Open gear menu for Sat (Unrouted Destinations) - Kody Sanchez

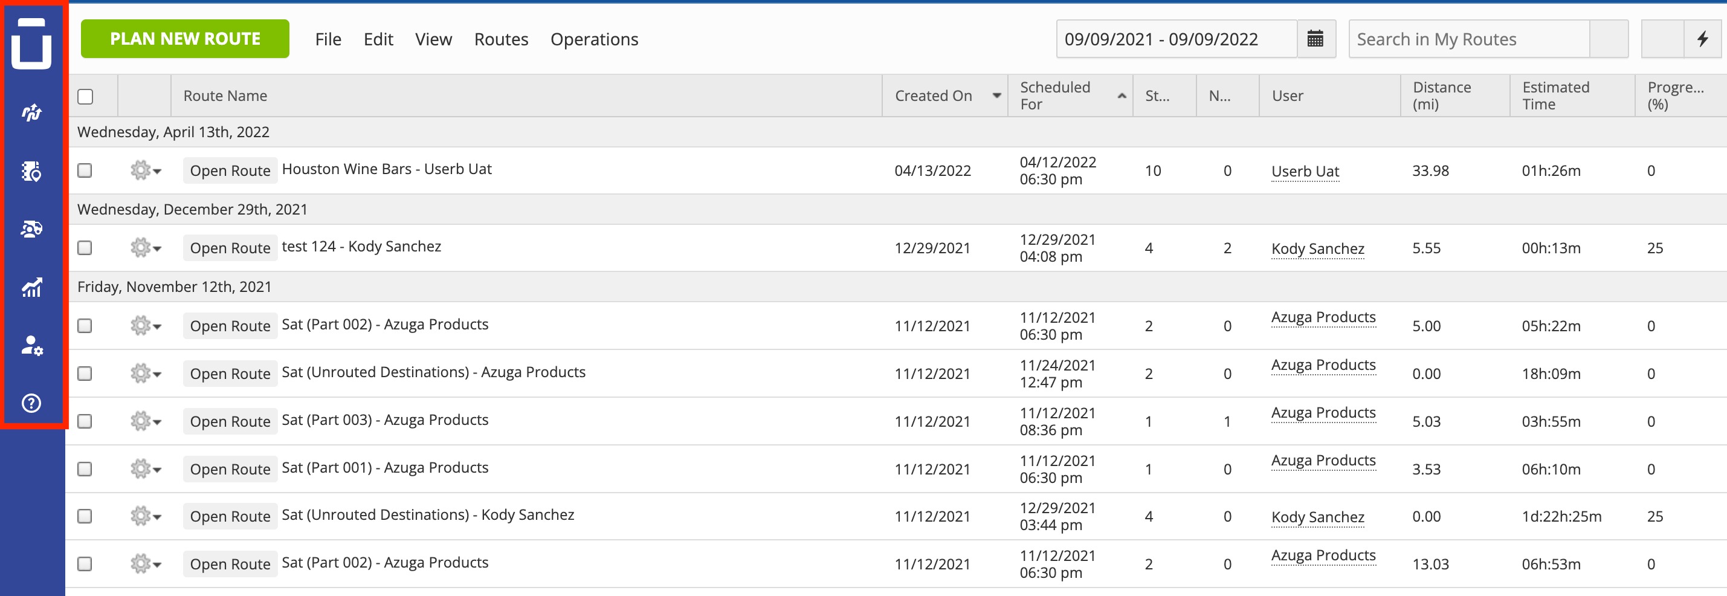(146, 516)
